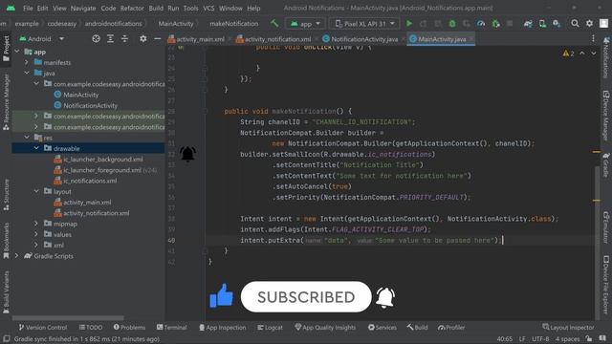
Task: Open Project panel options gear
Action: [143, 38]
